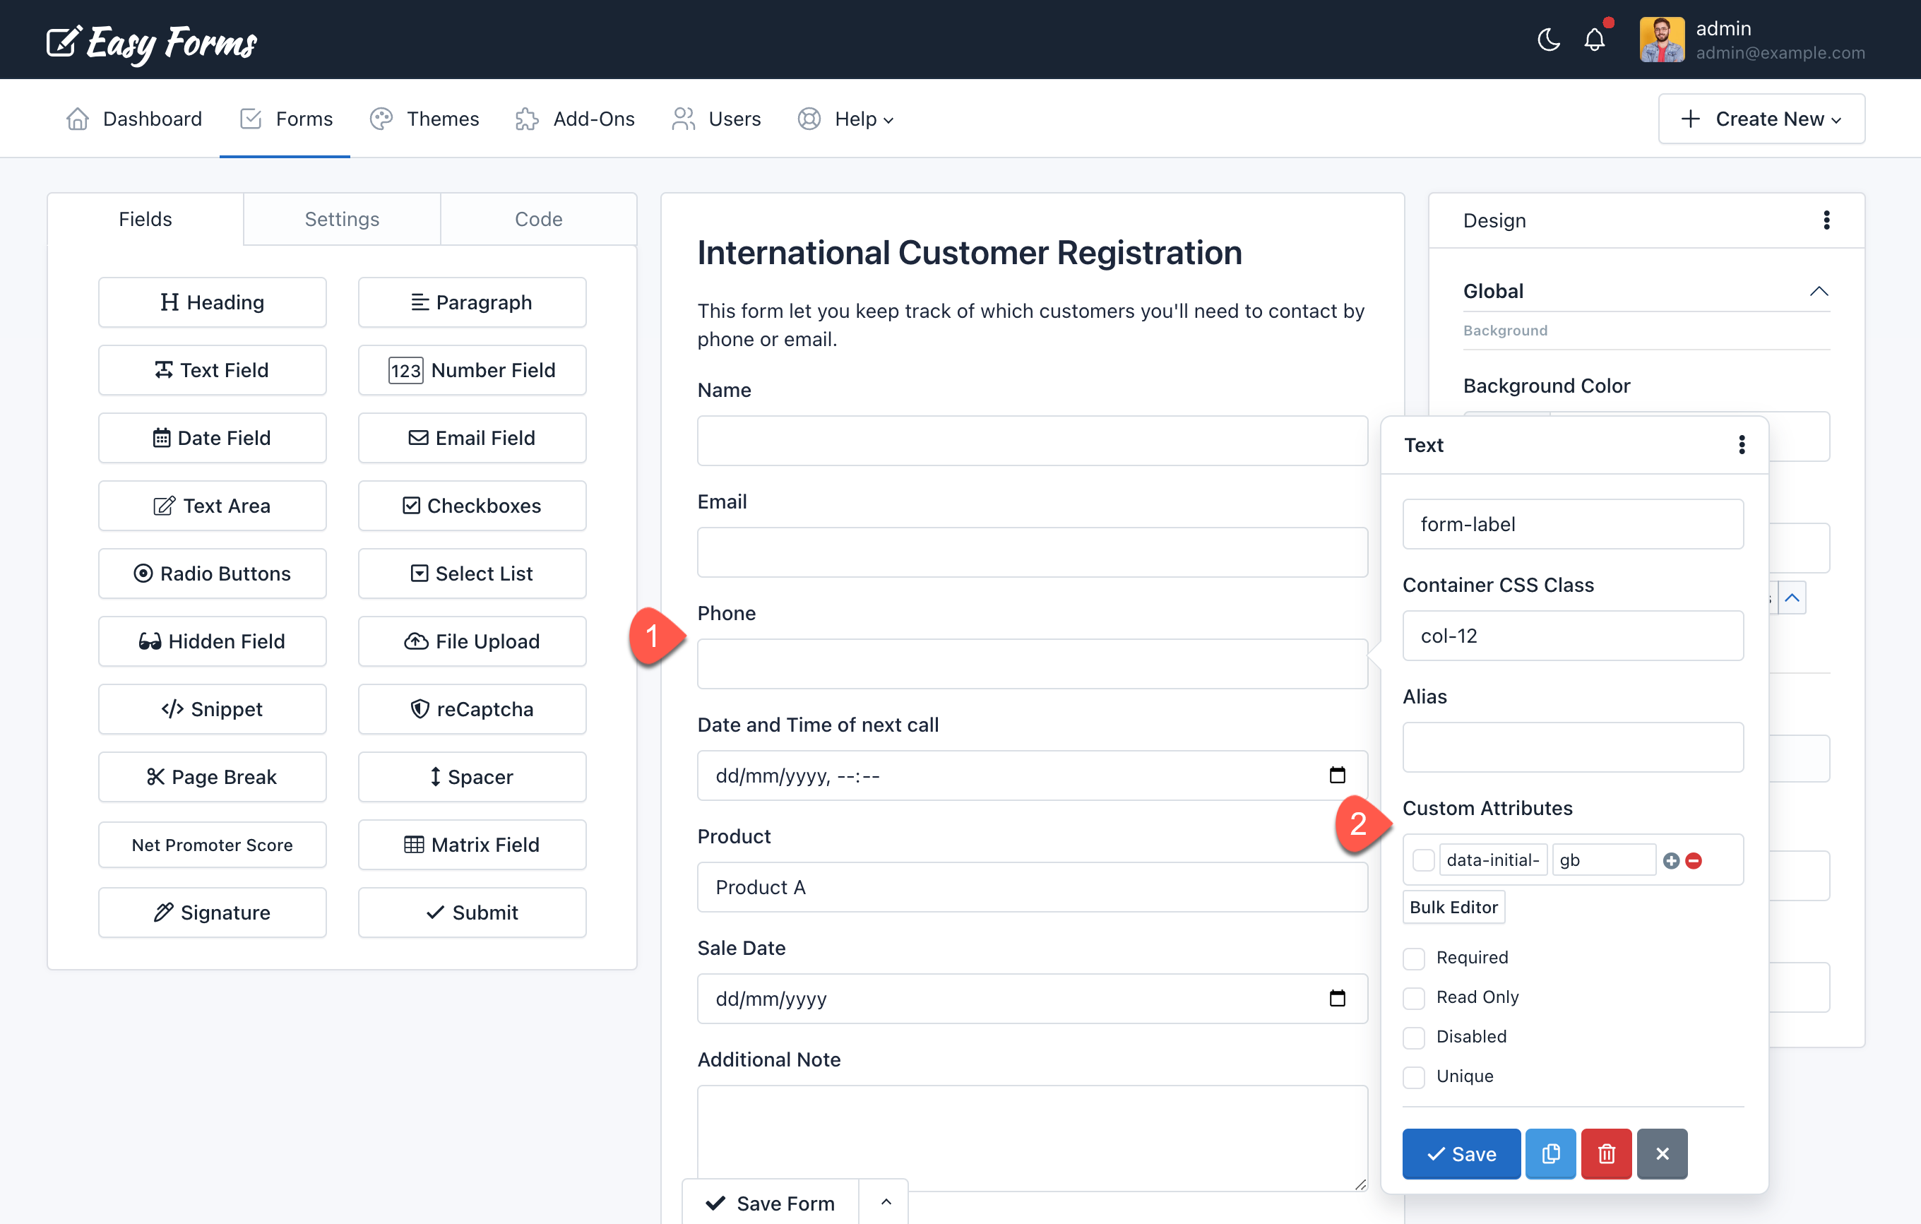Open the Design panel kebab menu
Viewport: 1921px width, 1224px height.
1826,220
